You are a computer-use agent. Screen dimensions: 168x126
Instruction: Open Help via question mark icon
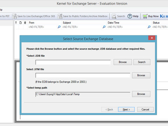click(130, 16)
